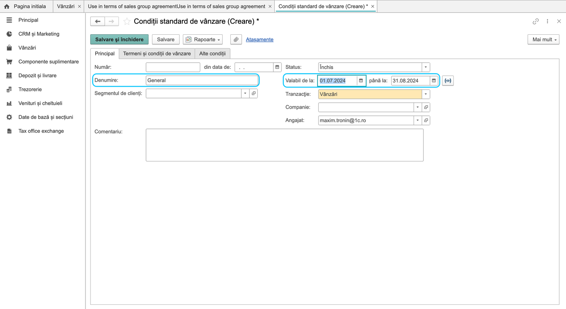Open calendar for până la date
The width and height of the screenshot is (566, 309).
click(x=434, y=81)
